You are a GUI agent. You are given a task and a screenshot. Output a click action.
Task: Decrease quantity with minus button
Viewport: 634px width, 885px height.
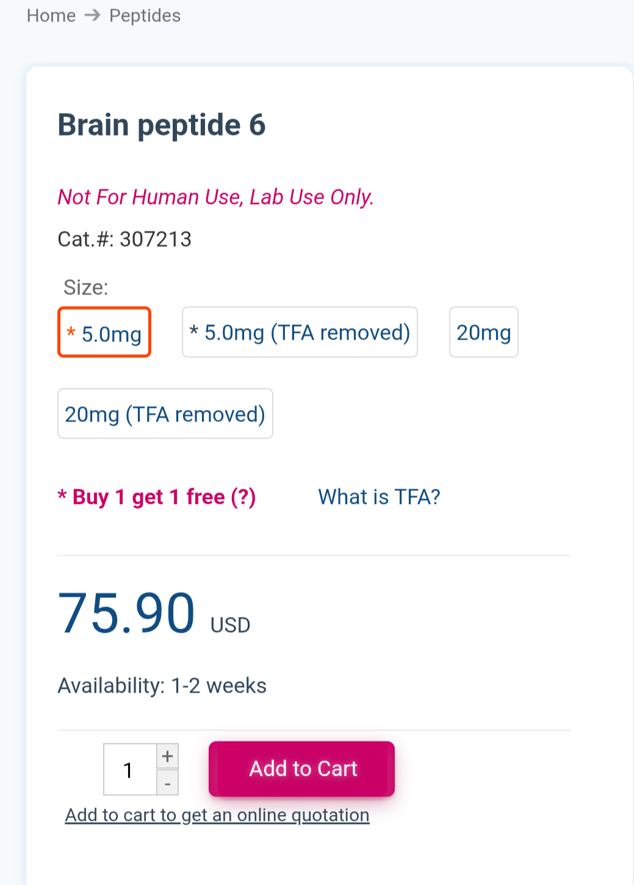click(x=168, y=783)
